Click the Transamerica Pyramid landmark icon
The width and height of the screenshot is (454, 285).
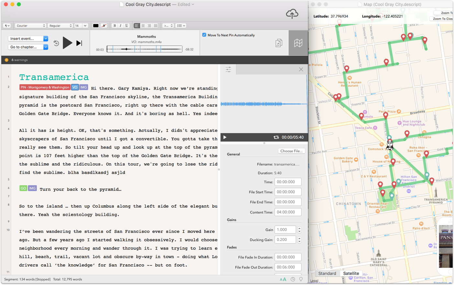coord(436,192)
